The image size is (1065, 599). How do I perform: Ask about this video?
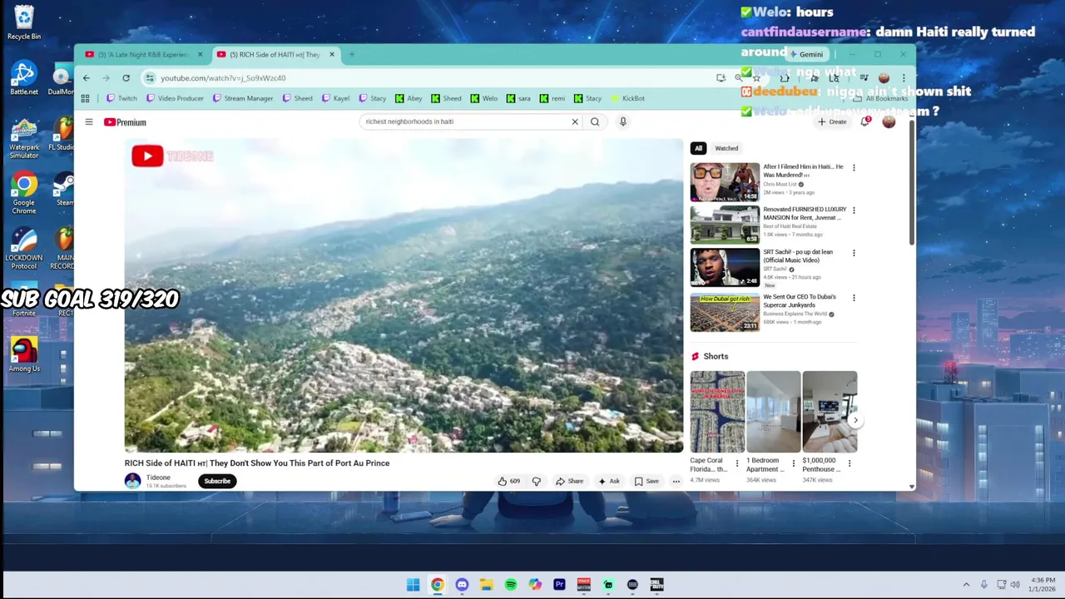pyautogui.click(x=609, y=481)
